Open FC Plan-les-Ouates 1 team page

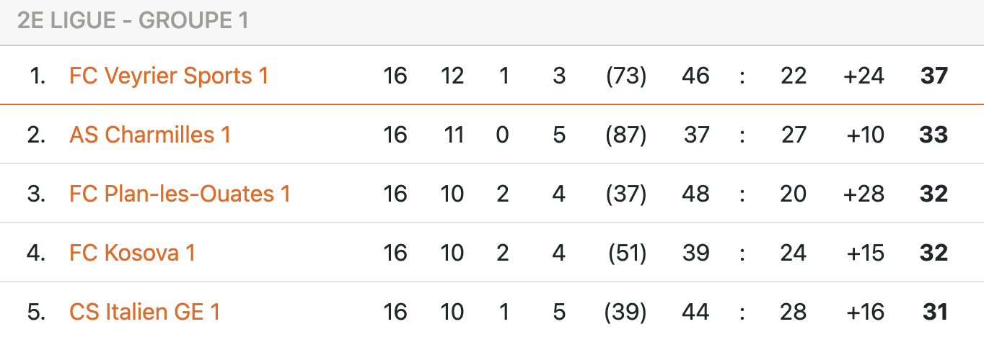coord(180,194)
